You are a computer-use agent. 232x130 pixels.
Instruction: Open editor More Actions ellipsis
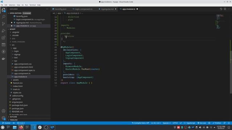pos(229,9)
